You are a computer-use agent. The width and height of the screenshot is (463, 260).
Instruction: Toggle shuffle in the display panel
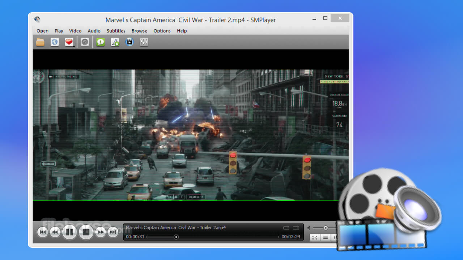tap(296, 228)
